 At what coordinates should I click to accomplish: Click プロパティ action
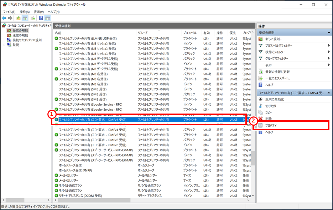[x=271, y=126]
